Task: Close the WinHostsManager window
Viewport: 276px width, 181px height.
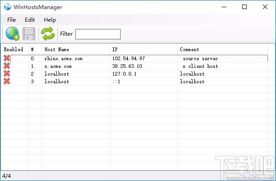Action: (x=265, y=7)
